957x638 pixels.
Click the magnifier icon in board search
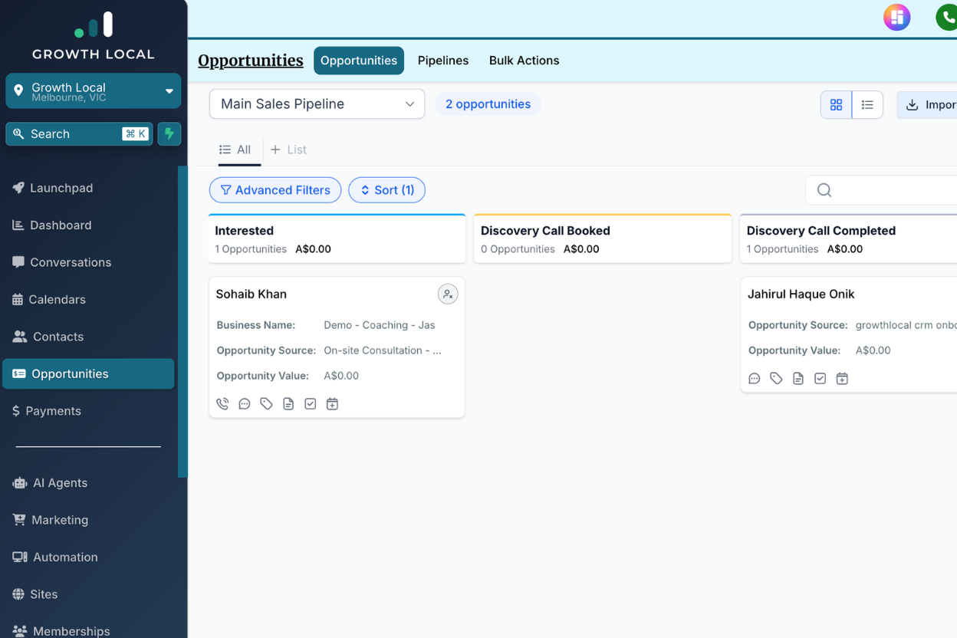[824, 190]
